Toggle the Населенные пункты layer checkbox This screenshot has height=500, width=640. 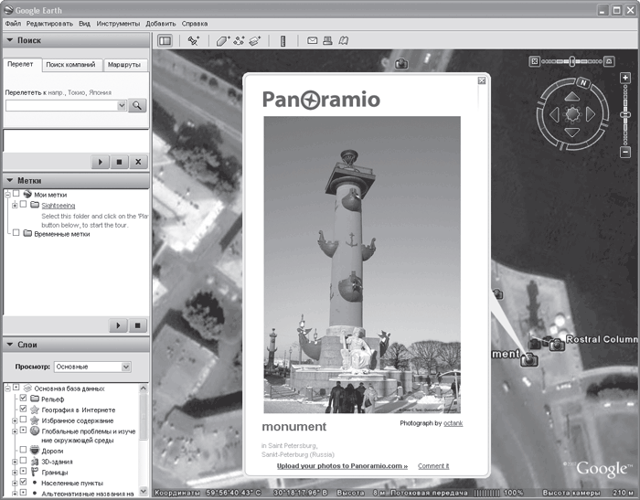coord(23,482)
